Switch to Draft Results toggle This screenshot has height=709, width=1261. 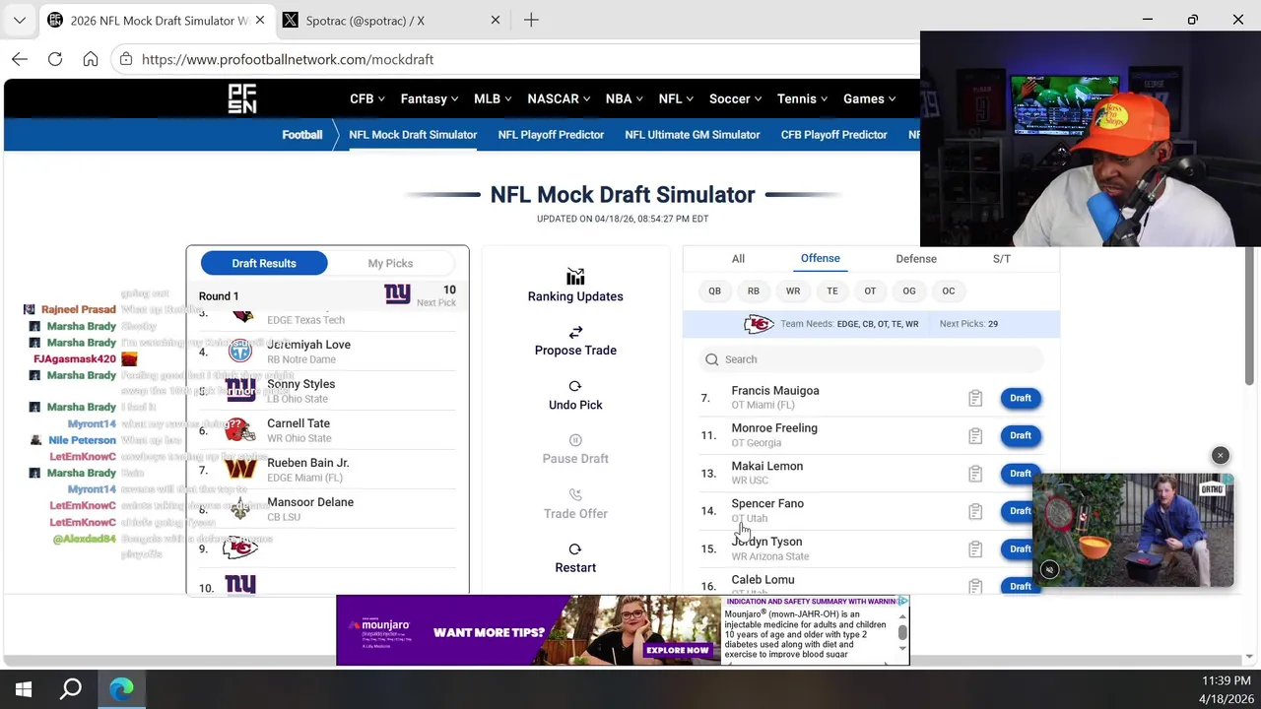264,263
